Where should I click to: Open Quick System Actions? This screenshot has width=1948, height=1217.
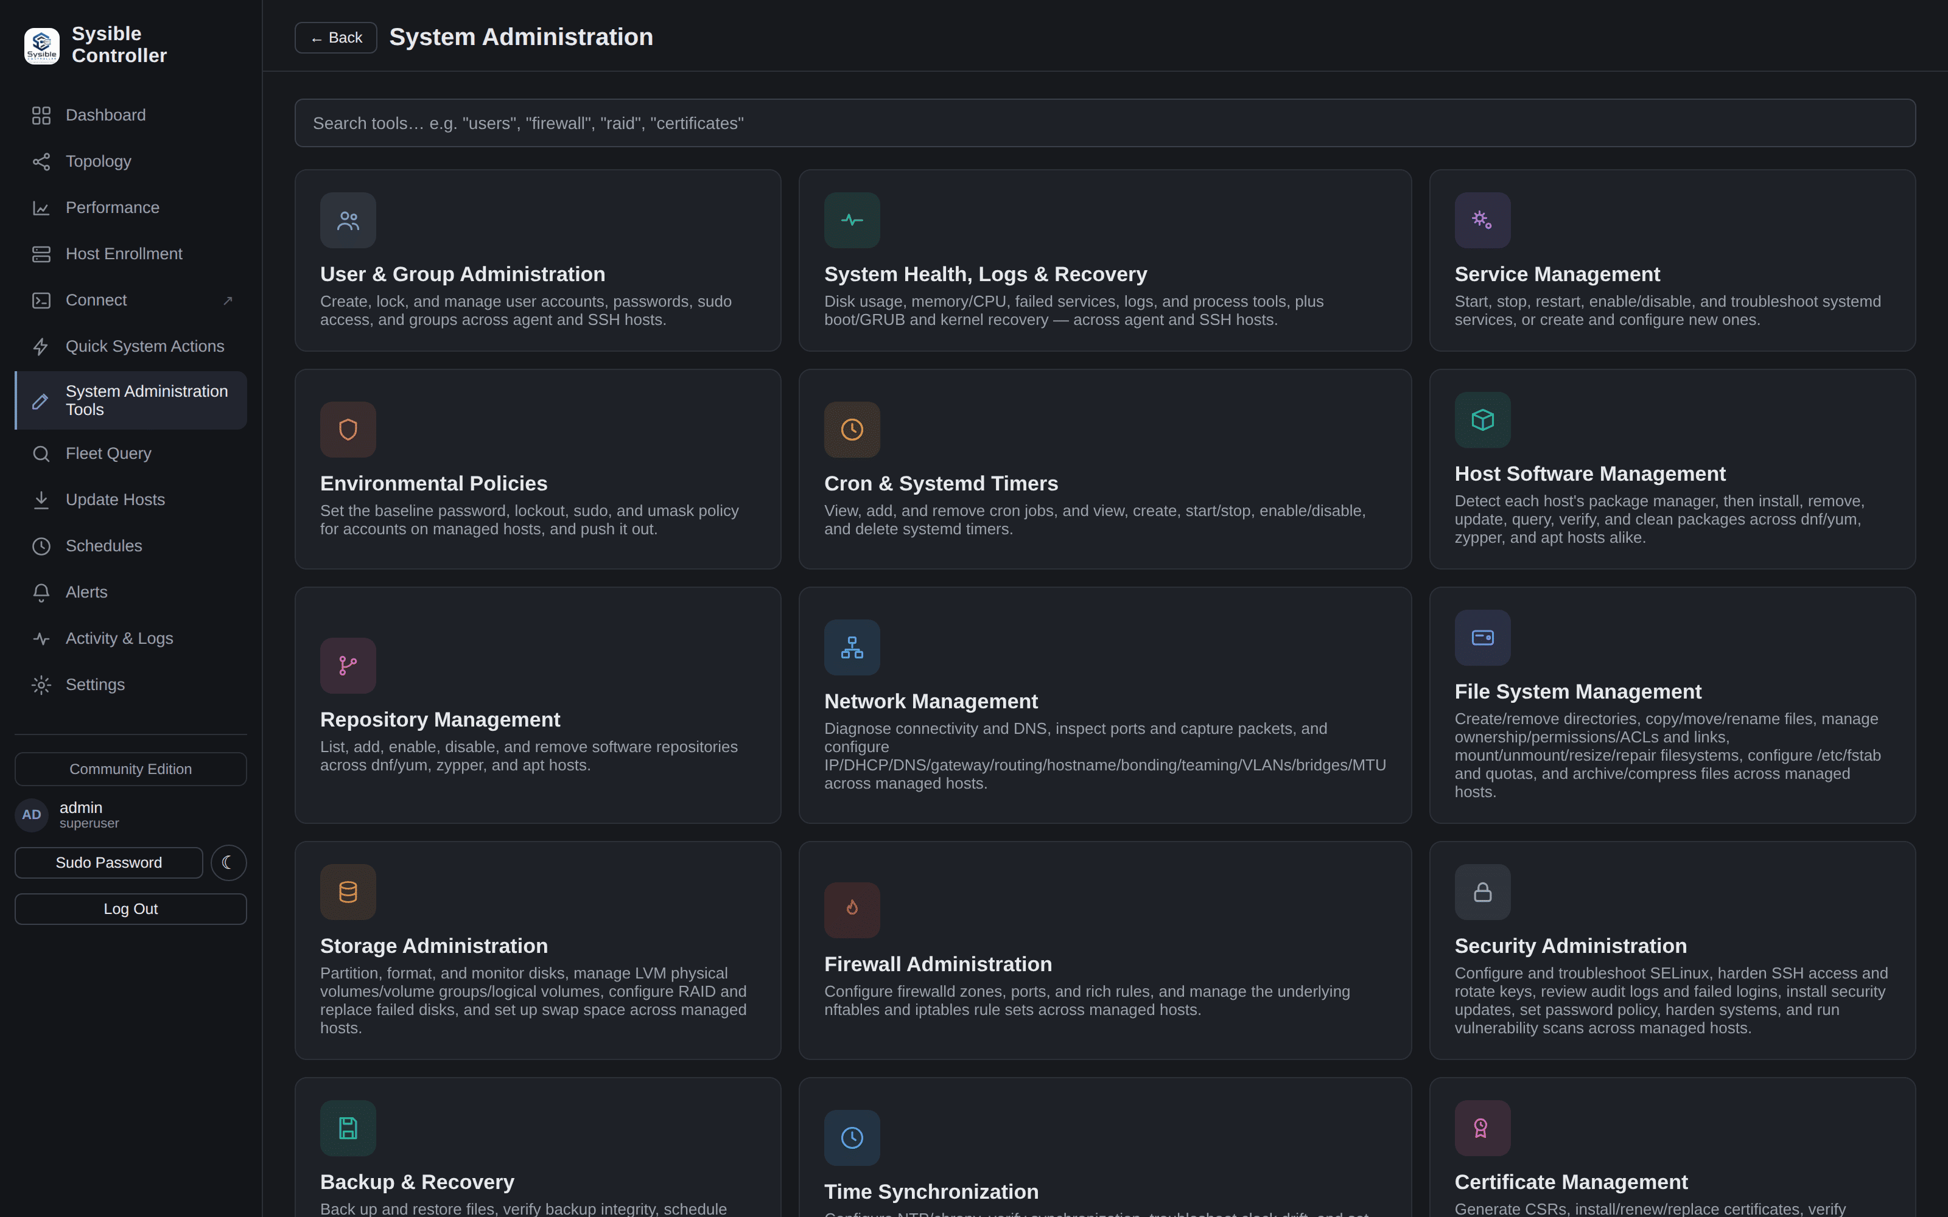point(130,347)
